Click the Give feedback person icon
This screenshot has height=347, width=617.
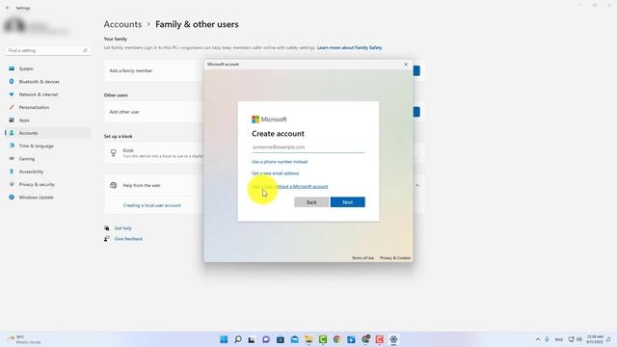[107, 239]
